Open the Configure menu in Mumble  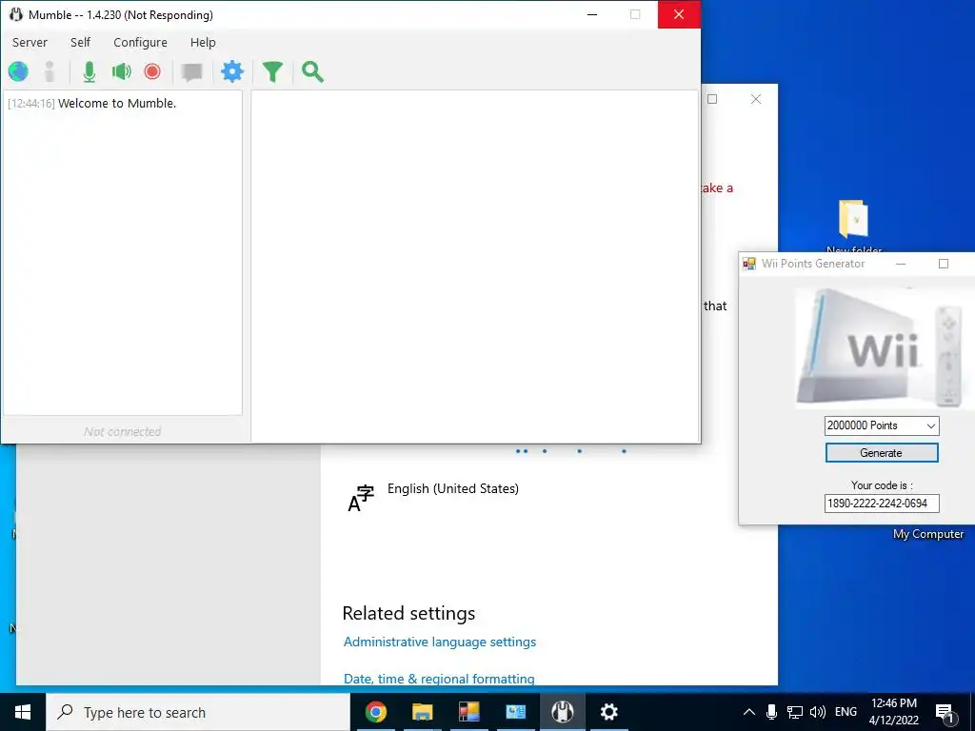click(140, 42)
